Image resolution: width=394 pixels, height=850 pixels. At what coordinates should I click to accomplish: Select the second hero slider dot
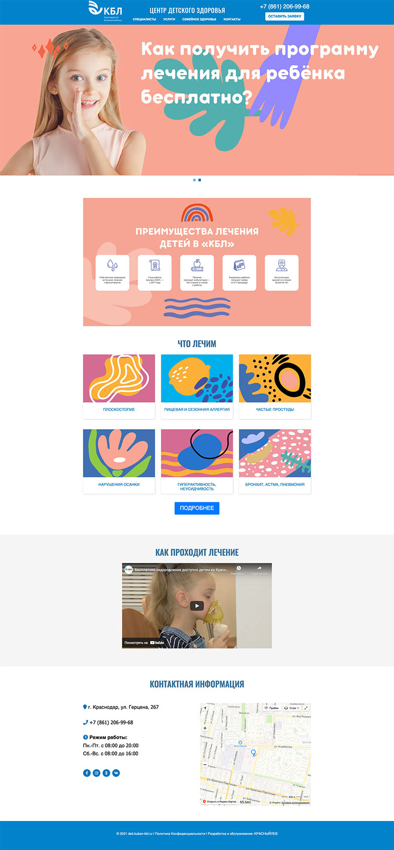199,180
